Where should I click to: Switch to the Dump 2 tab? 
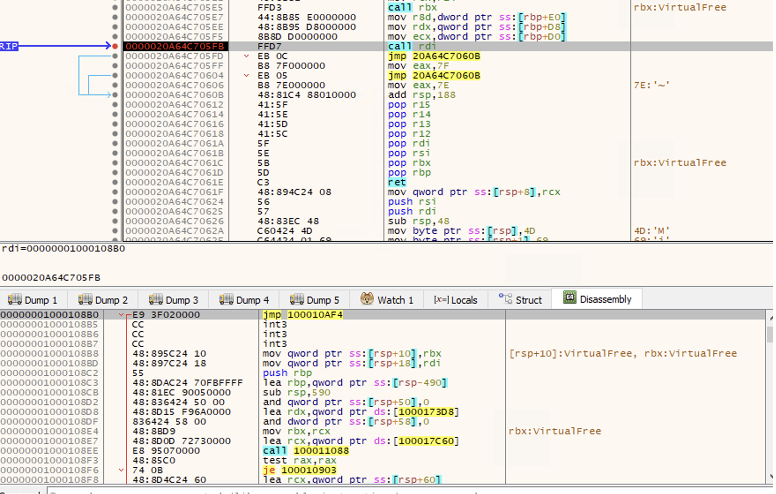click(103, 299)
